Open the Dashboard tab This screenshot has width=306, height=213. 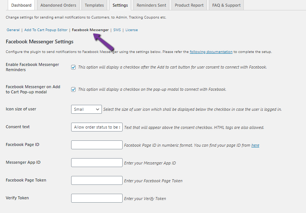(x=21, y=5)
